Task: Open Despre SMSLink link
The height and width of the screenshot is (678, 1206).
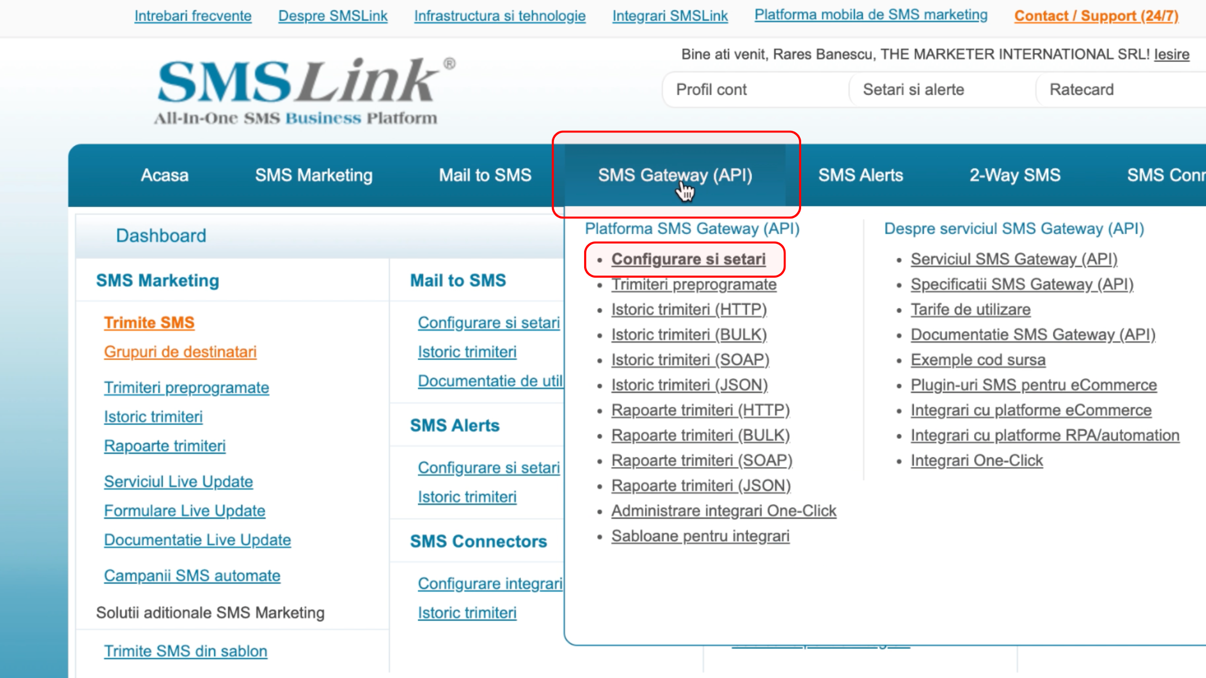Action: pos(333,16)
